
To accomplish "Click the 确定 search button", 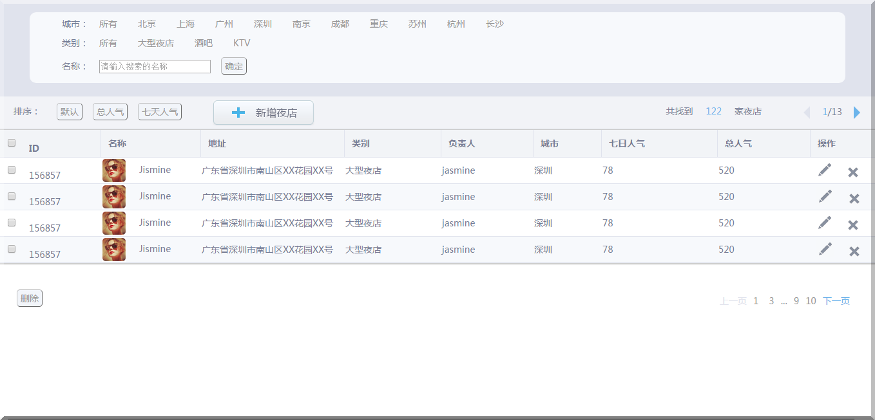I will tap(233, 66).
